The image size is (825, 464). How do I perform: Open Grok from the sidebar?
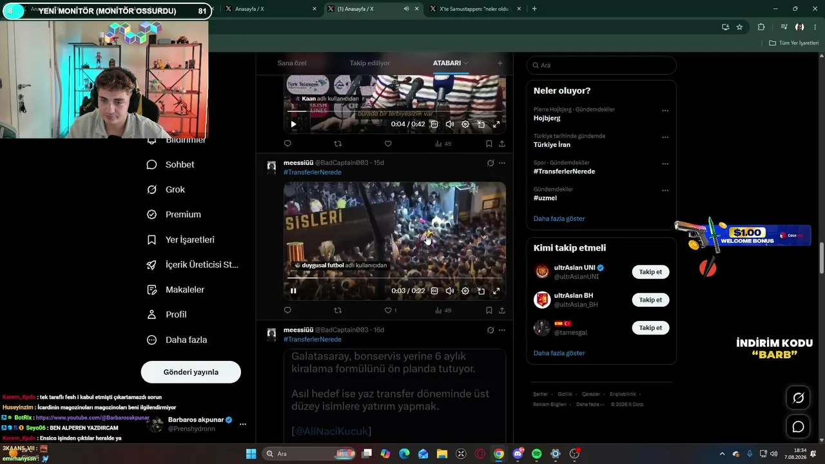166,189
